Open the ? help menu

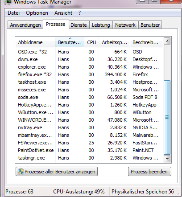coord(80,13)
